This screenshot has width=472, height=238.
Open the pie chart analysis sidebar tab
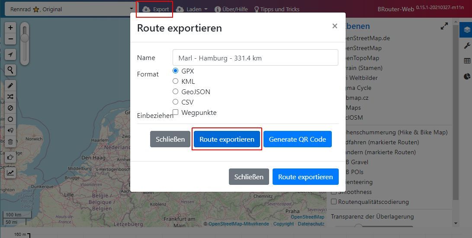tap(467, 76)
